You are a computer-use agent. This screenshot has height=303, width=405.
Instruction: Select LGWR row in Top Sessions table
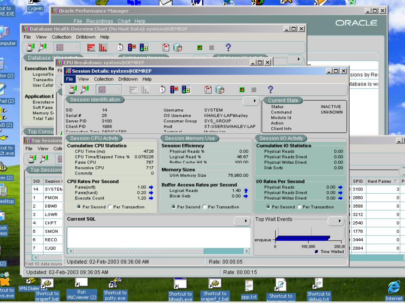tap(51, 214)
